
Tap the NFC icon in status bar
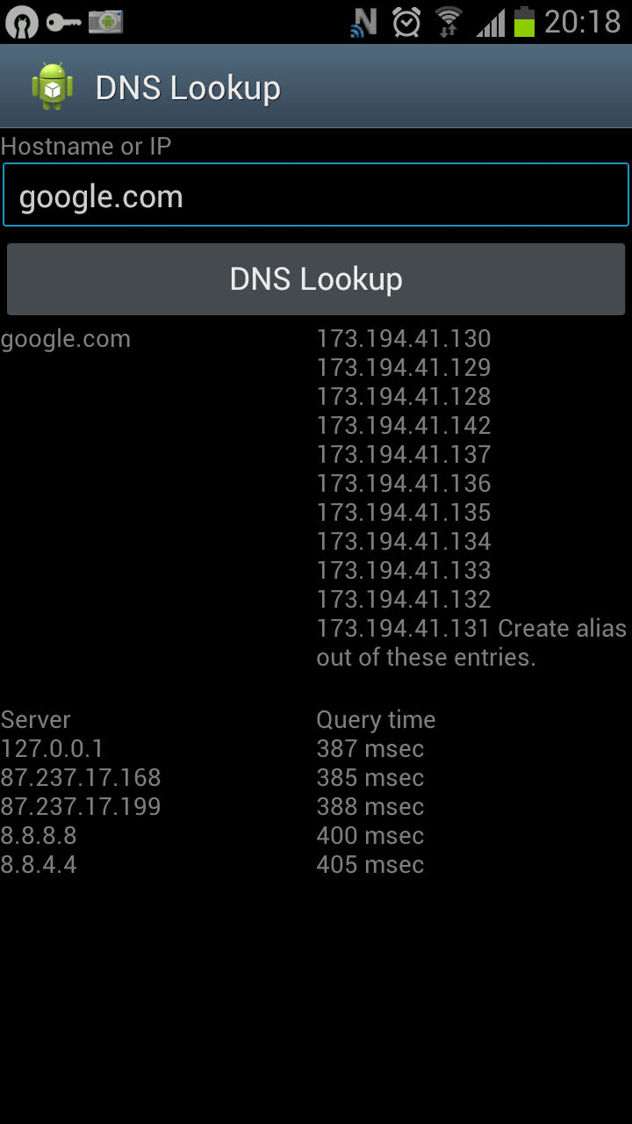363,22
